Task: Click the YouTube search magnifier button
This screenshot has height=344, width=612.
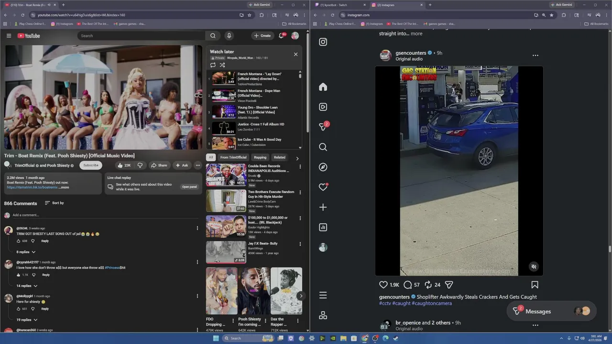Action: (213, 36)
